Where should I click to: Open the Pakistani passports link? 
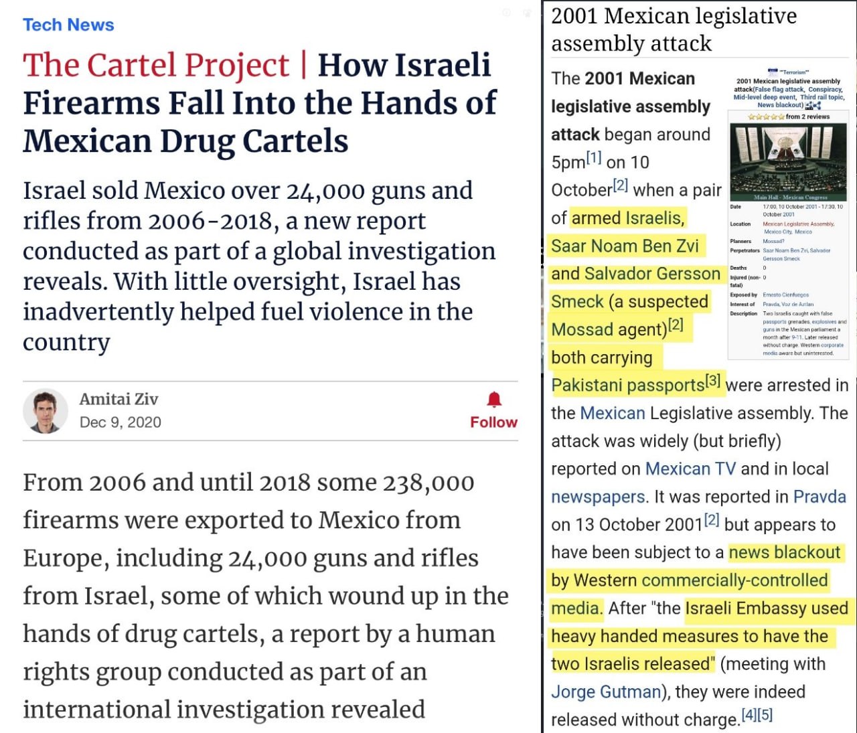(627, 386)
